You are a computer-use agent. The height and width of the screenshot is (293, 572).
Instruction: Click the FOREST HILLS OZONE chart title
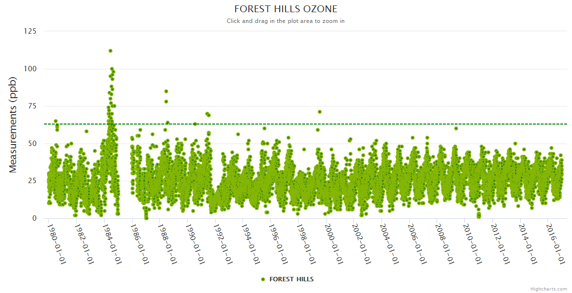tap(286, 9)
